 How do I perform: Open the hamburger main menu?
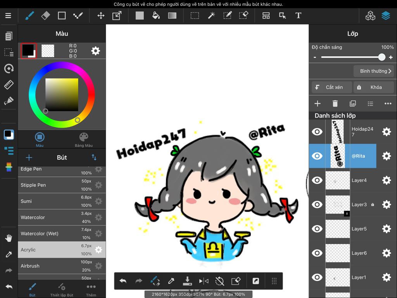coord(8,16)
